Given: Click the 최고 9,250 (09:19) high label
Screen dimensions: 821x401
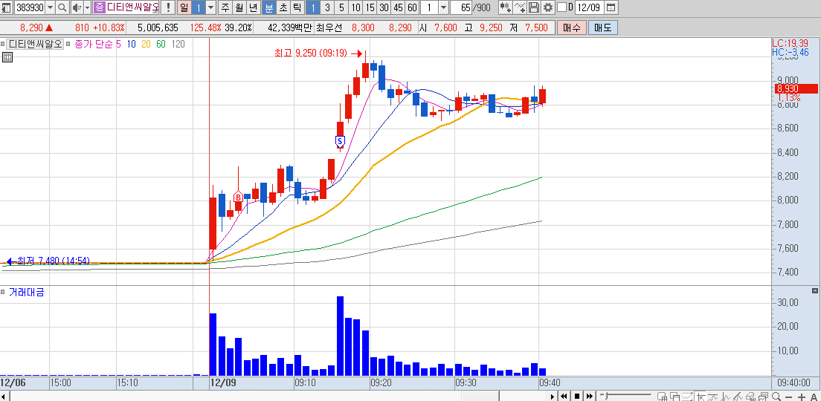Looking at the screenshot, I should pos(312,53).
